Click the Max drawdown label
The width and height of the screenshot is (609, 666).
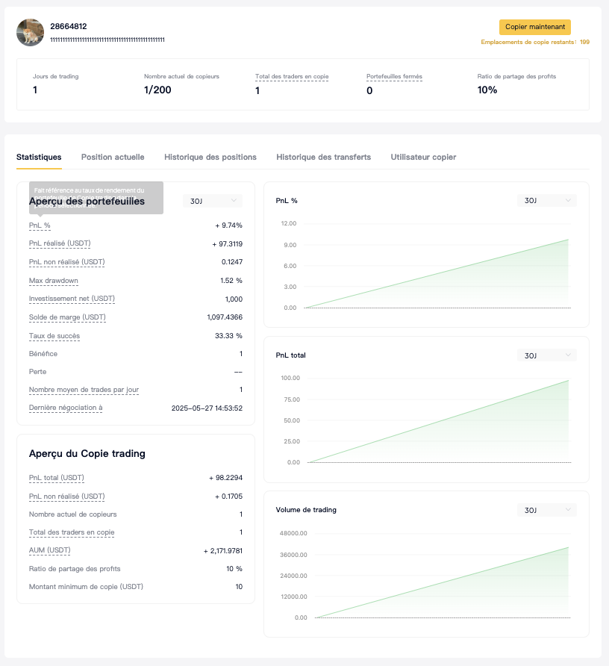point(54,281)
